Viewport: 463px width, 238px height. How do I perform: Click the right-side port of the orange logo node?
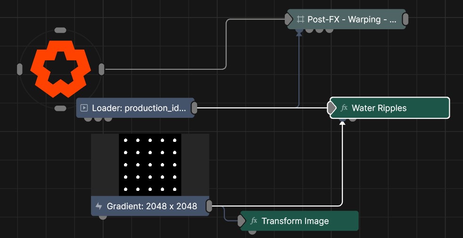coord(101,69)
